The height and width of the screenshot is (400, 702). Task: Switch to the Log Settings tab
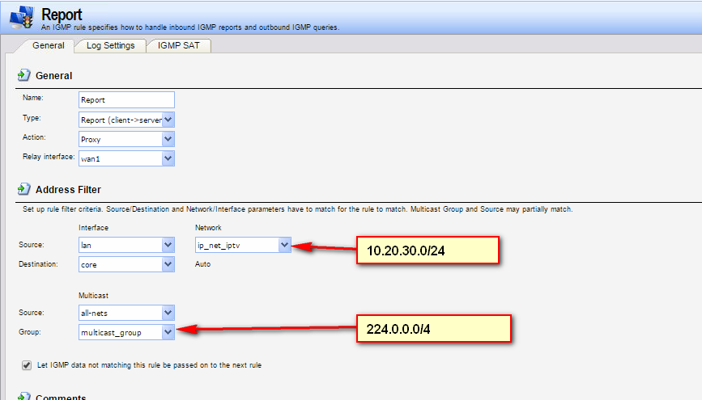point(110,46)
